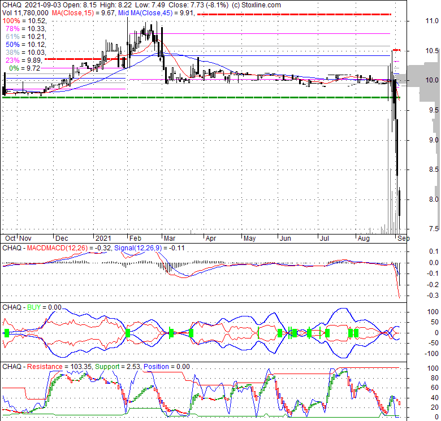This screenshot has width=441, height=421.
Task: Click the -100 label on BUY panel axis
Action: pyautogui.click(x=431, y=354)
